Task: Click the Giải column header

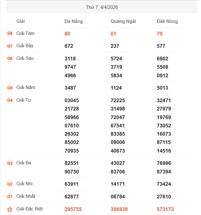Action: 21,21
